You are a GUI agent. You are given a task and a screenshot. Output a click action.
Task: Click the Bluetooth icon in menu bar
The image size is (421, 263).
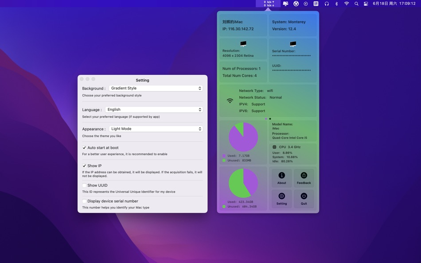tap(336, 4)
